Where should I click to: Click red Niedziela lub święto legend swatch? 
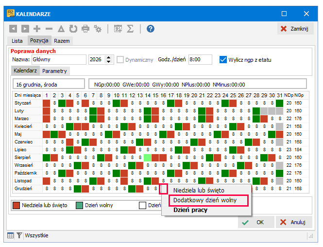pyautogui.click(x=17, y=205)
